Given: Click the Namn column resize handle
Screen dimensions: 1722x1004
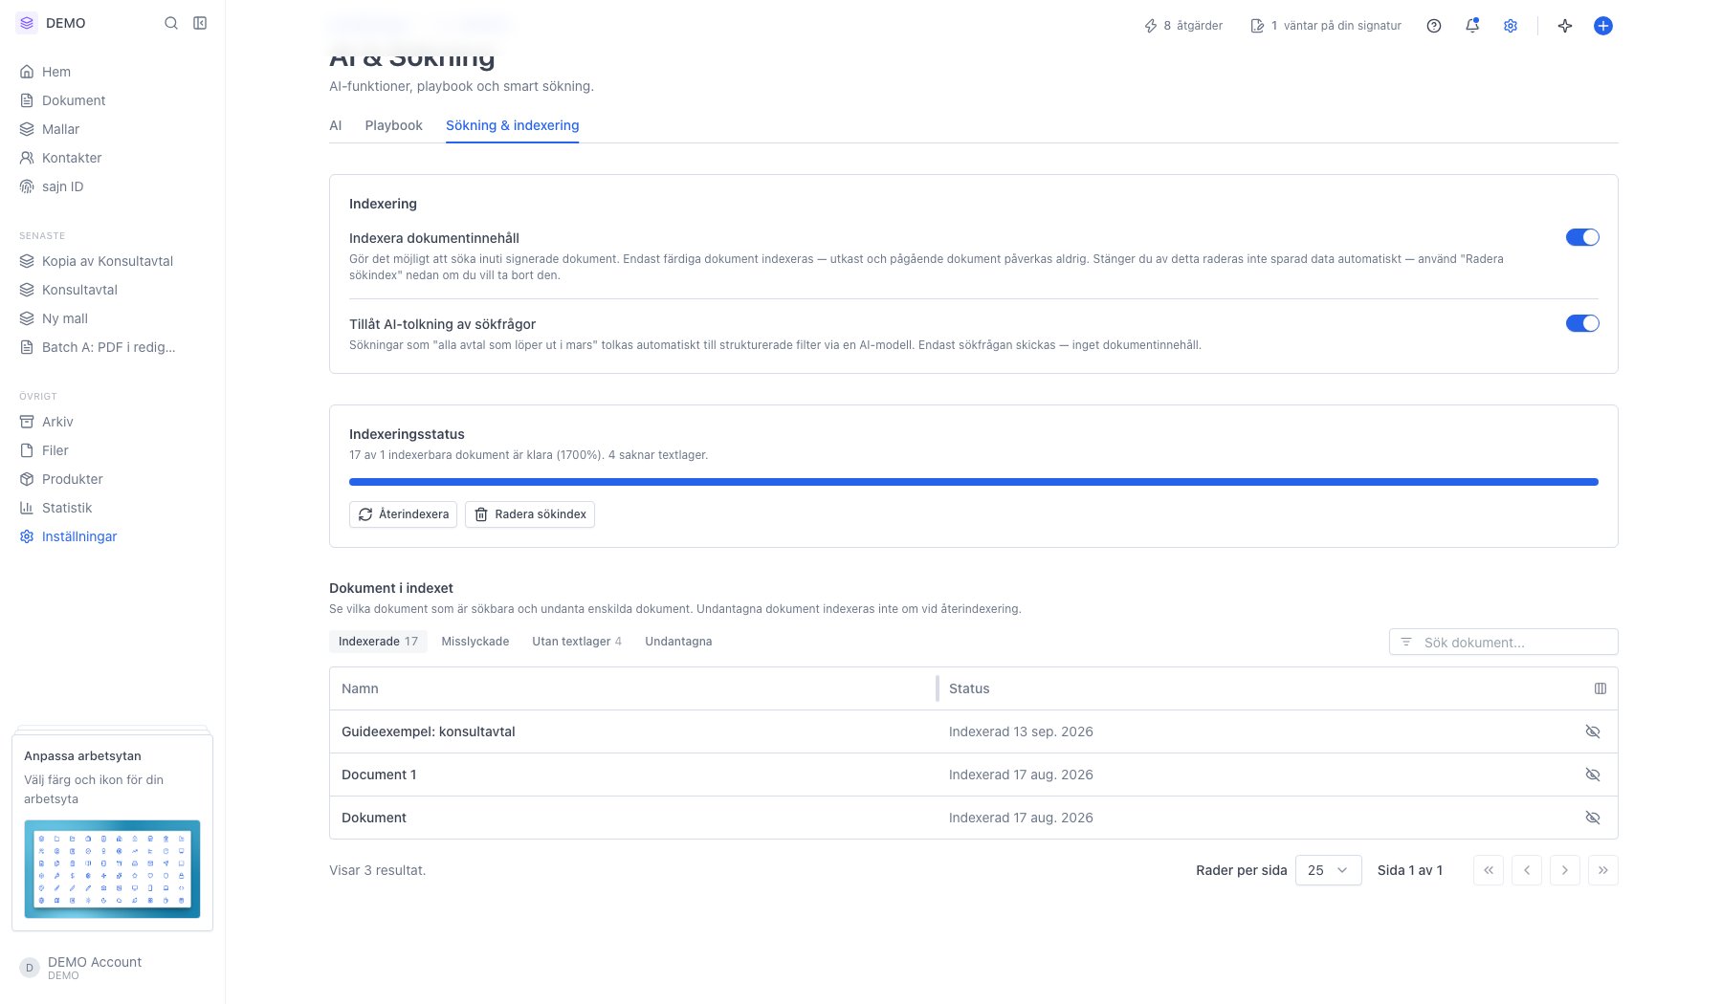Looking at the screenshot, I should tap(938, 688).
